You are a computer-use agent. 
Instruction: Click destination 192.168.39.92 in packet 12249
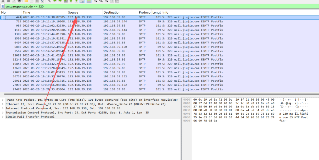[x=114, y=60]
